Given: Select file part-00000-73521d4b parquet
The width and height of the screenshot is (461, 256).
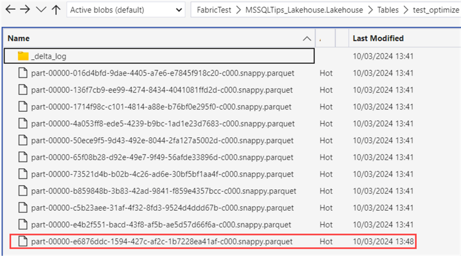Looking at the screenshot, I should pos(162,174).
